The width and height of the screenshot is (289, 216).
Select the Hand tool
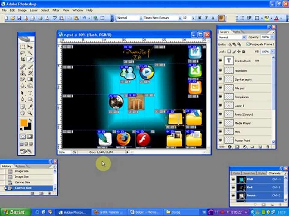click(x=23, y=113)
